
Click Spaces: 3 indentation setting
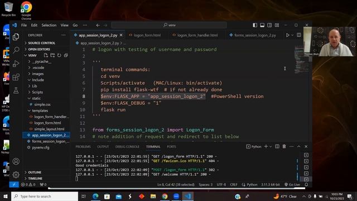(205, 184)
